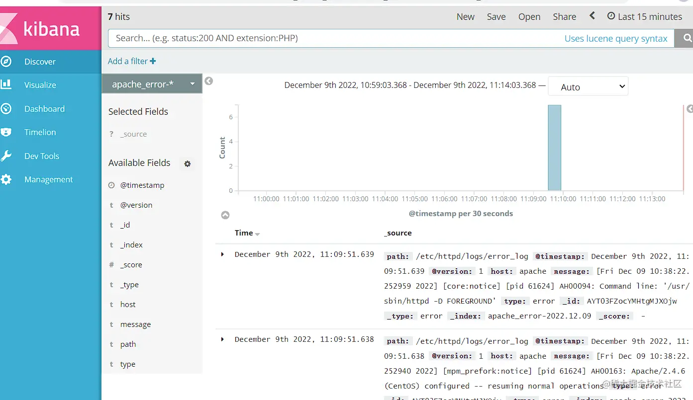This screenshot has height=400, width=693.
Task: Expand the log row timed 11:09:51.639
Action: [222, 254]
